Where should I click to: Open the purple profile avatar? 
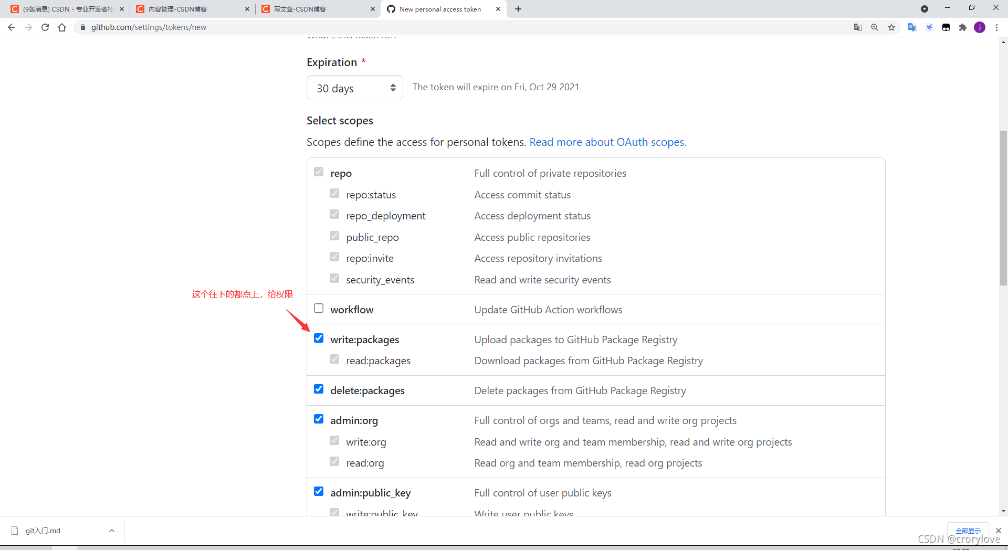(x=980, y=27)
